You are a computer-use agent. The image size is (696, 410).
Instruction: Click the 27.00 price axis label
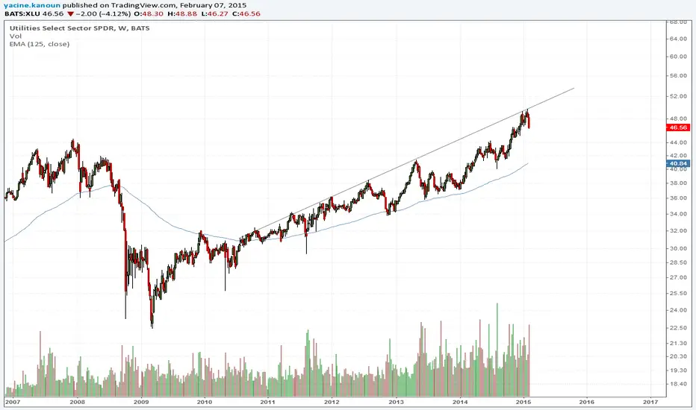[678, 277]
